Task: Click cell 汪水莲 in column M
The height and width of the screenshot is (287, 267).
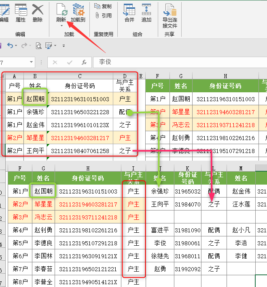Action: pyautogui.click(x=241, y=204)
